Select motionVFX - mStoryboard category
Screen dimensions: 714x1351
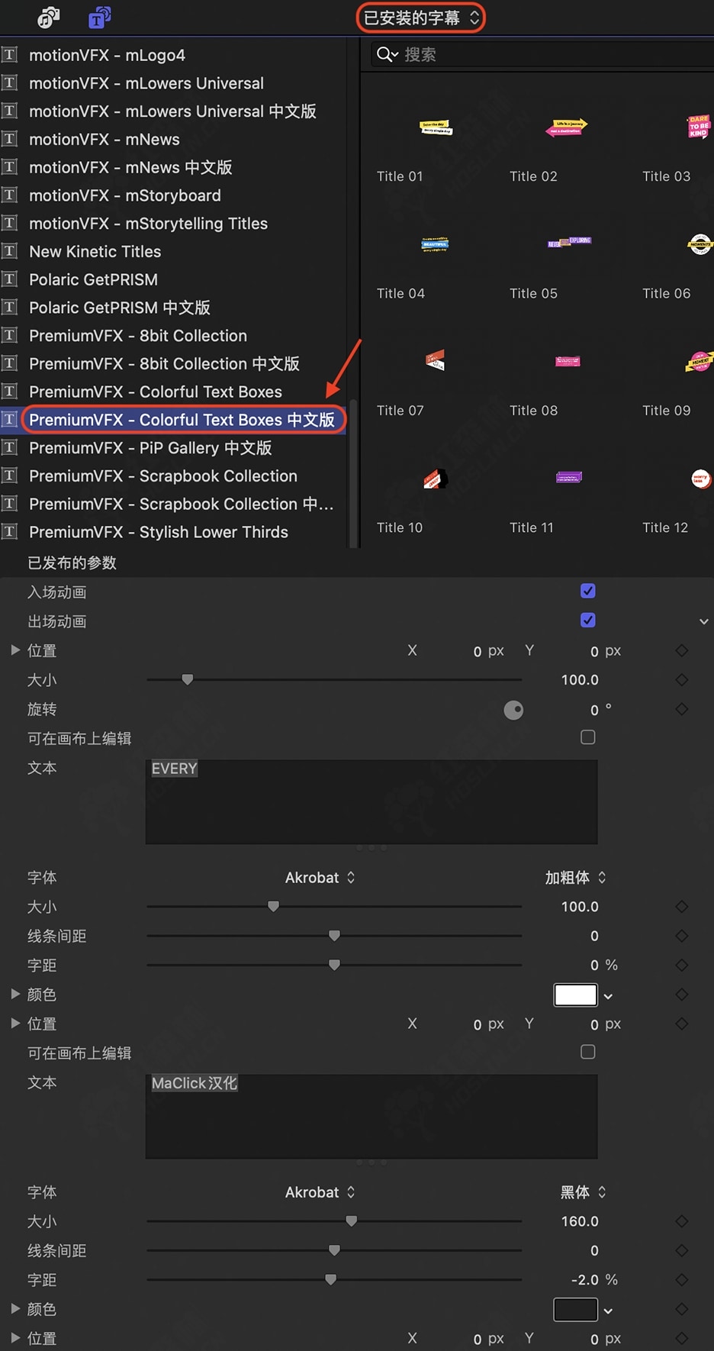click(125, 195)
